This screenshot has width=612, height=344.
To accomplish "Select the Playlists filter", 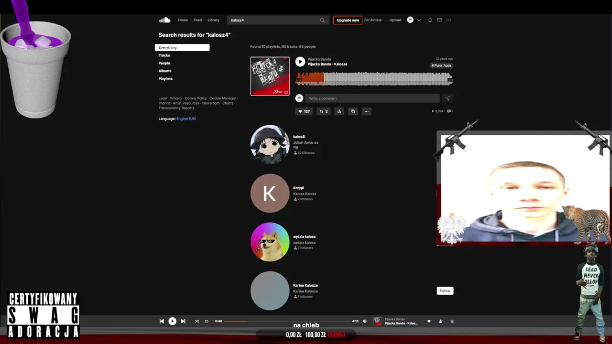I will (165, 79).
